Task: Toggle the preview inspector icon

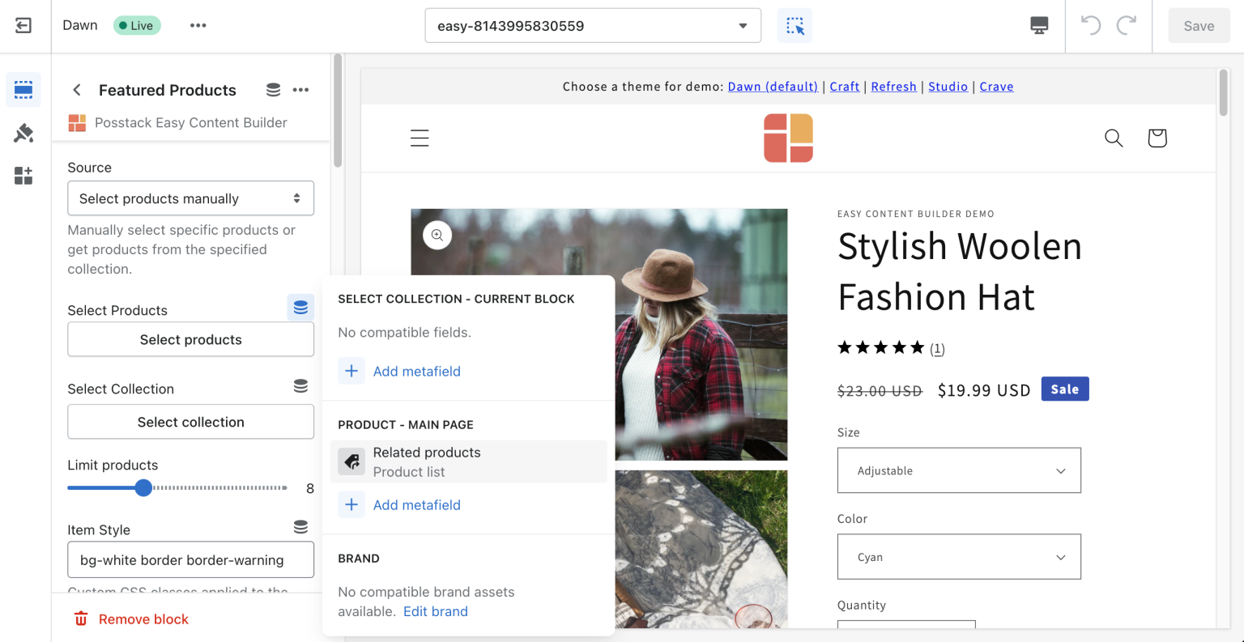Action: (795, 26)
